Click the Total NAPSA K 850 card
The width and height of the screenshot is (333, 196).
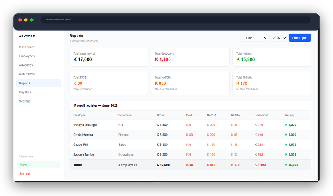(190, 83)
